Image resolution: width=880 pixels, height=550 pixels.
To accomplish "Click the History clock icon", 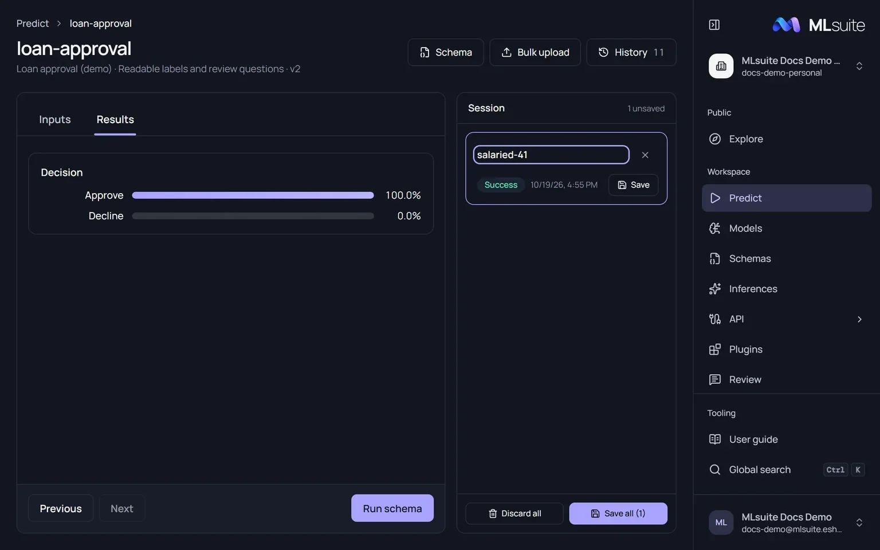I will tap(603, 52).
